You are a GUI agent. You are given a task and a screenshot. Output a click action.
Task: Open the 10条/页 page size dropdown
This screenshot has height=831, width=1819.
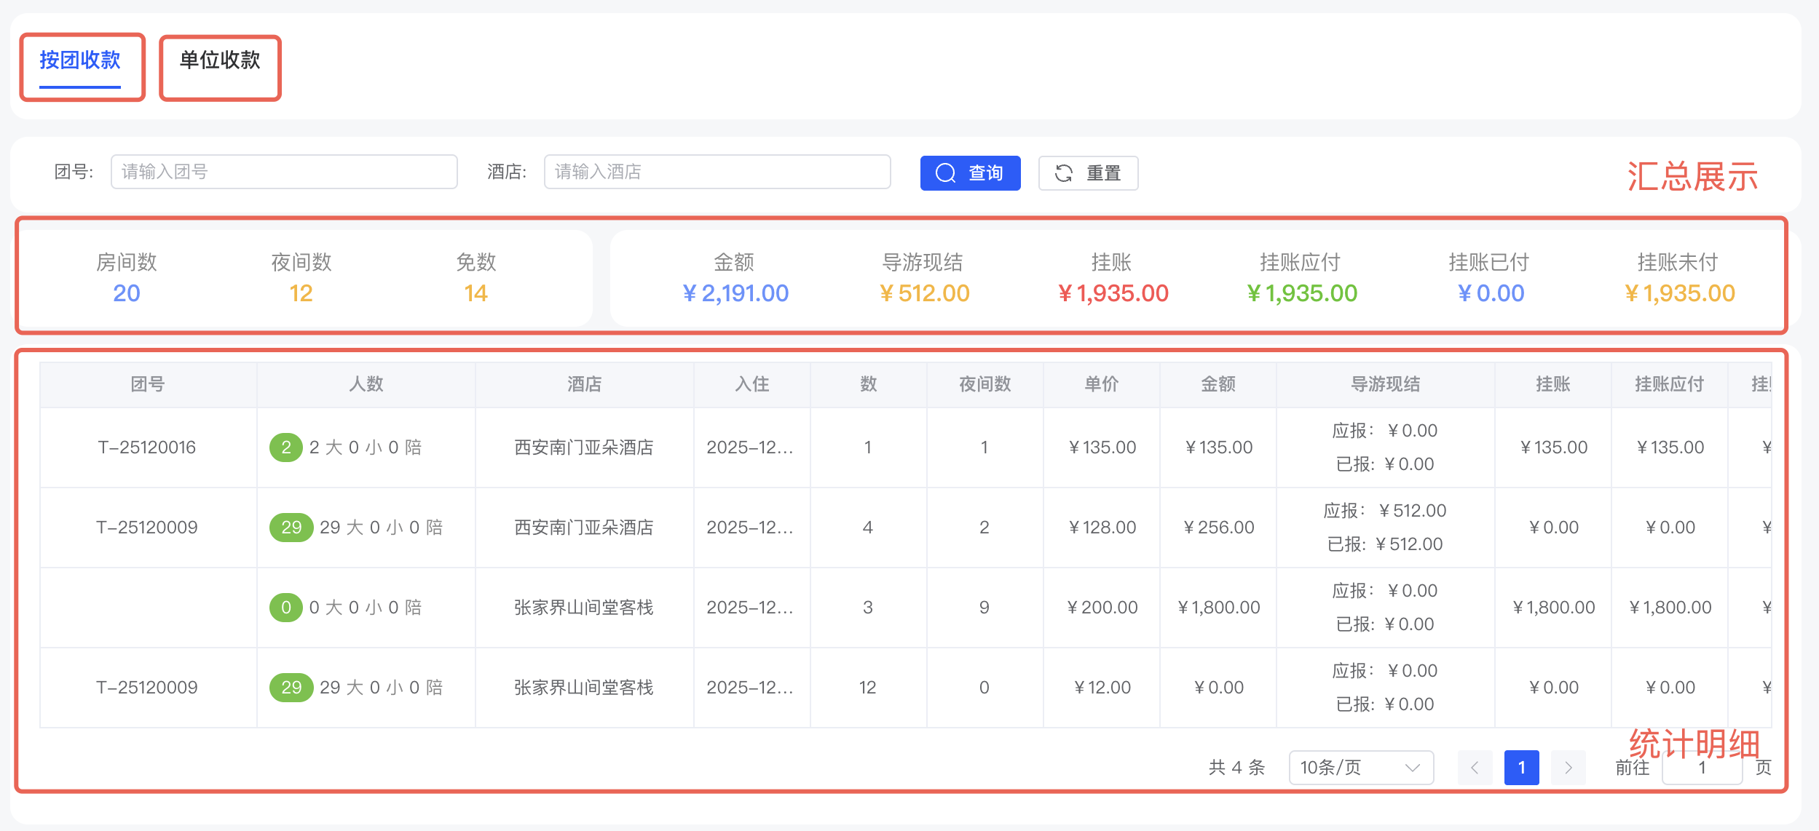pyautogui.click(x=1360, y=768)
